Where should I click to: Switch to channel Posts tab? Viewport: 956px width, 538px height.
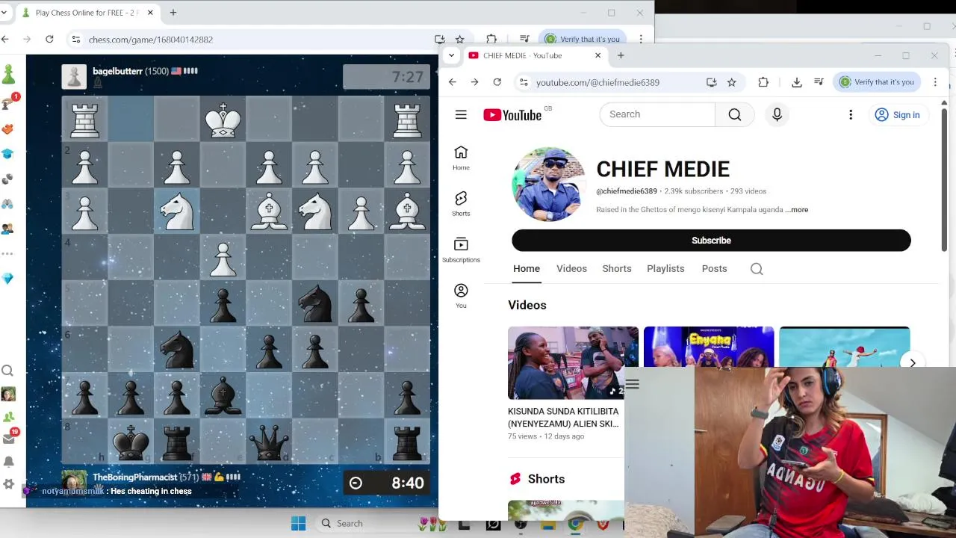tap(714, 269)
